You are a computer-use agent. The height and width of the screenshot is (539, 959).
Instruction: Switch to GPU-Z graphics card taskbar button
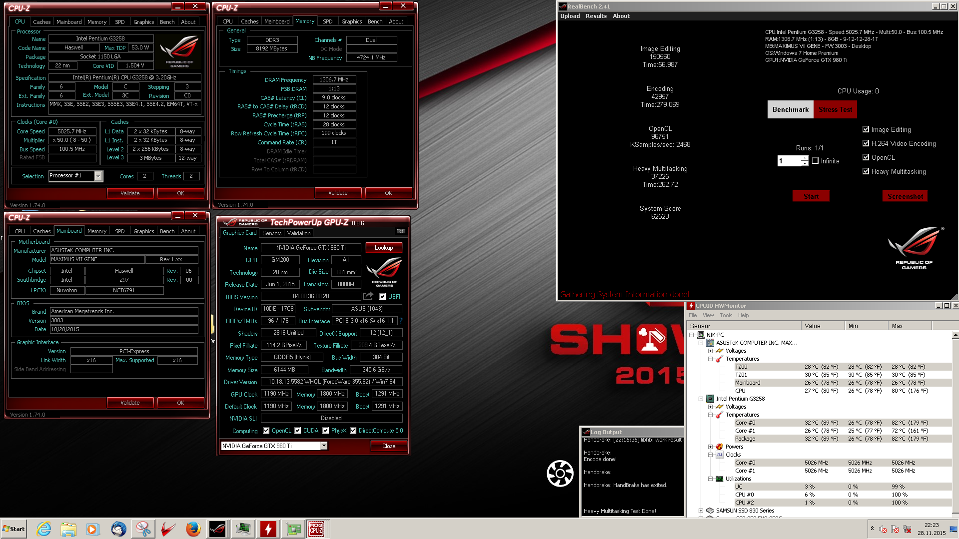coord(293,529)
